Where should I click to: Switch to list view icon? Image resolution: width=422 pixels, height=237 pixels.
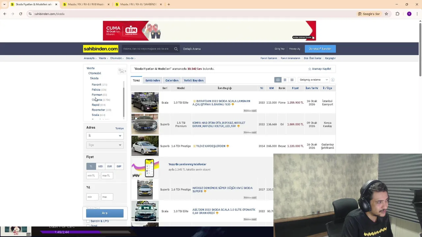[x=285, y=80]
